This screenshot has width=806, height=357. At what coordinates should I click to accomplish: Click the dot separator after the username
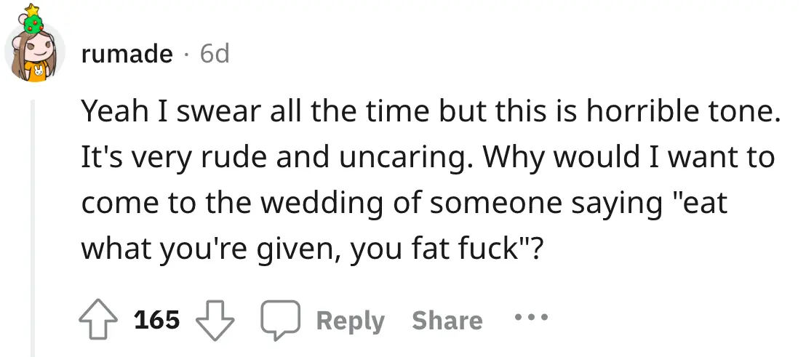(186, 54)
